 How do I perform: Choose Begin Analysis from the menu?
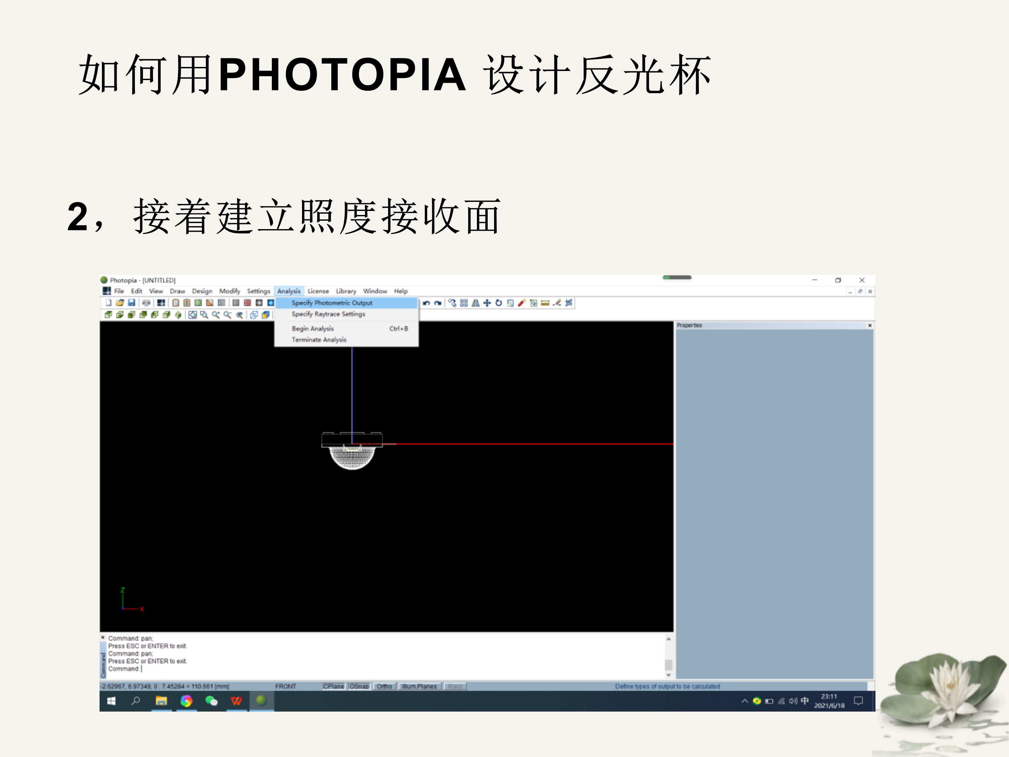point(313,328)
